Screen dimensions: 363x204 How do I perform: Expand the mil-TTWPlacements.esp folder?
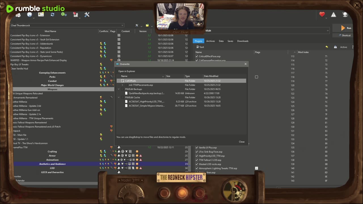click(122, 85)
